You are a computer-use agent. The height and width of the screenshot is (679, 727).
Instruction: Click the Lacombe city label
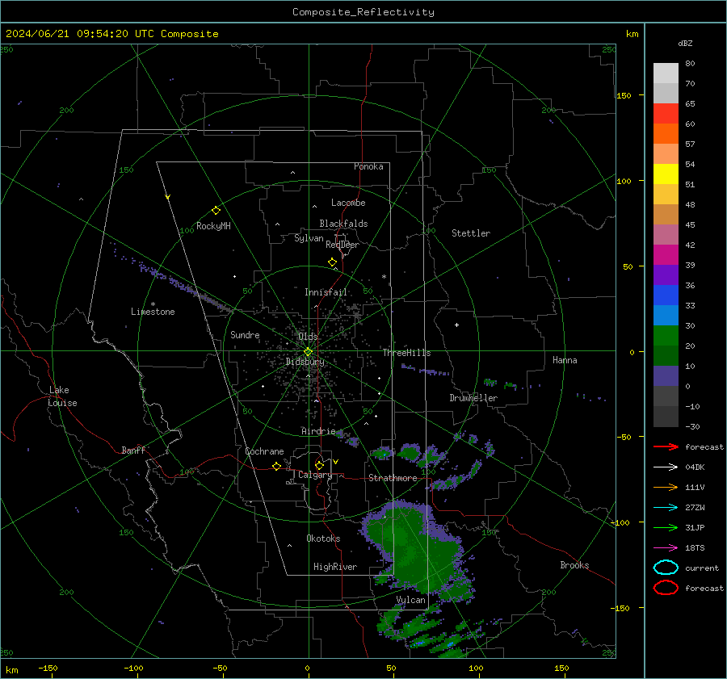(x=348, y=203)
